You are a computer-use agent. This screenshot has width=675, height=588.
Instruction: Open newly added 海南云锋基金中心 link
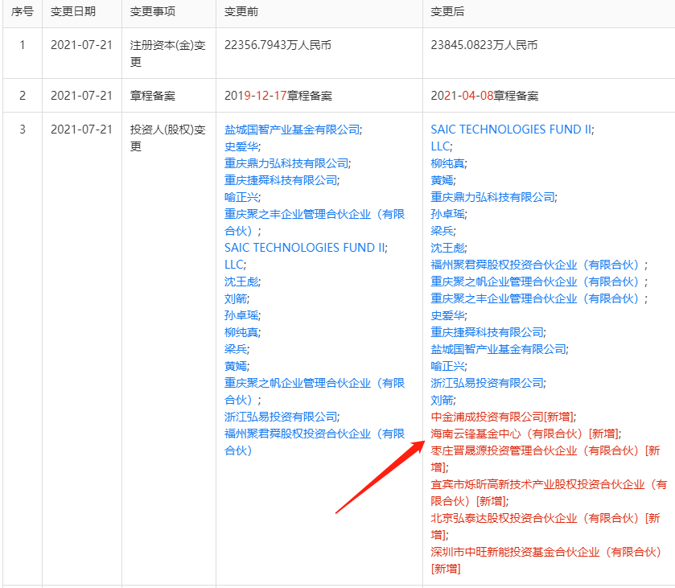click(x=525, y=434)
